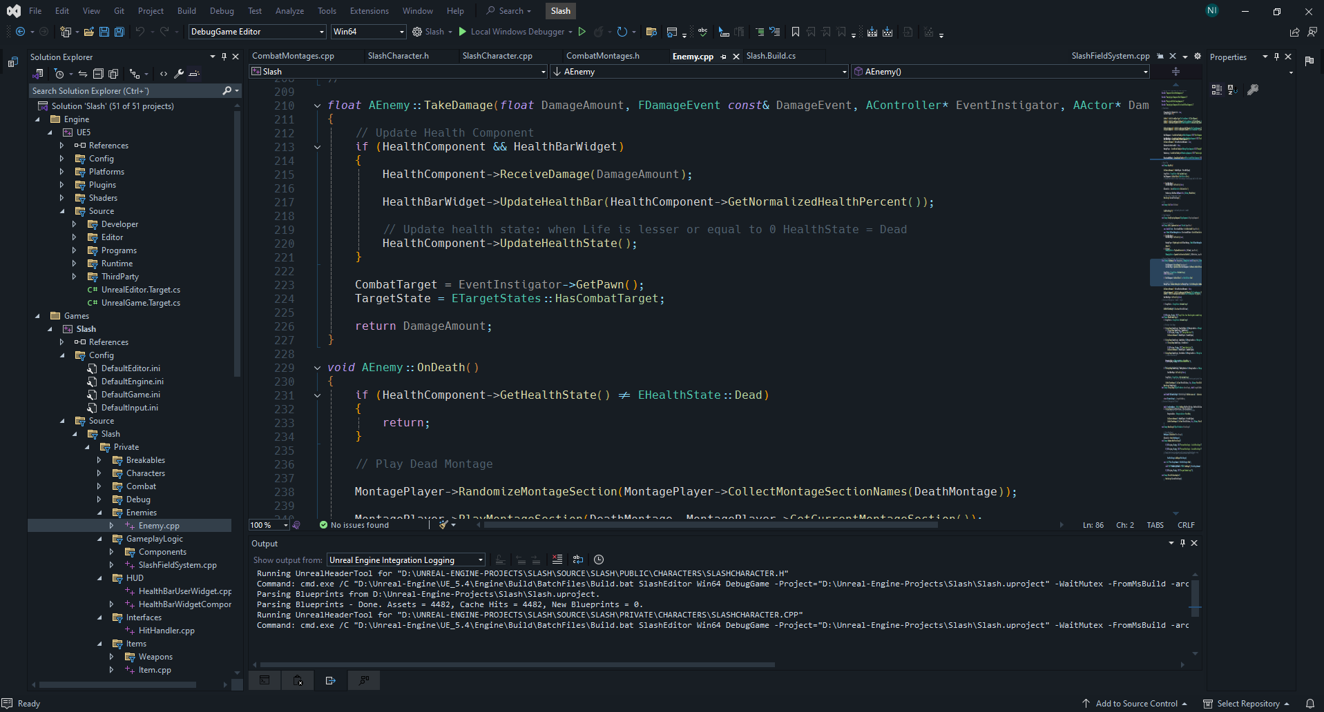Collapse the Enemies folder
This screenshot has height=712, width=1324.
coord(99,513)
